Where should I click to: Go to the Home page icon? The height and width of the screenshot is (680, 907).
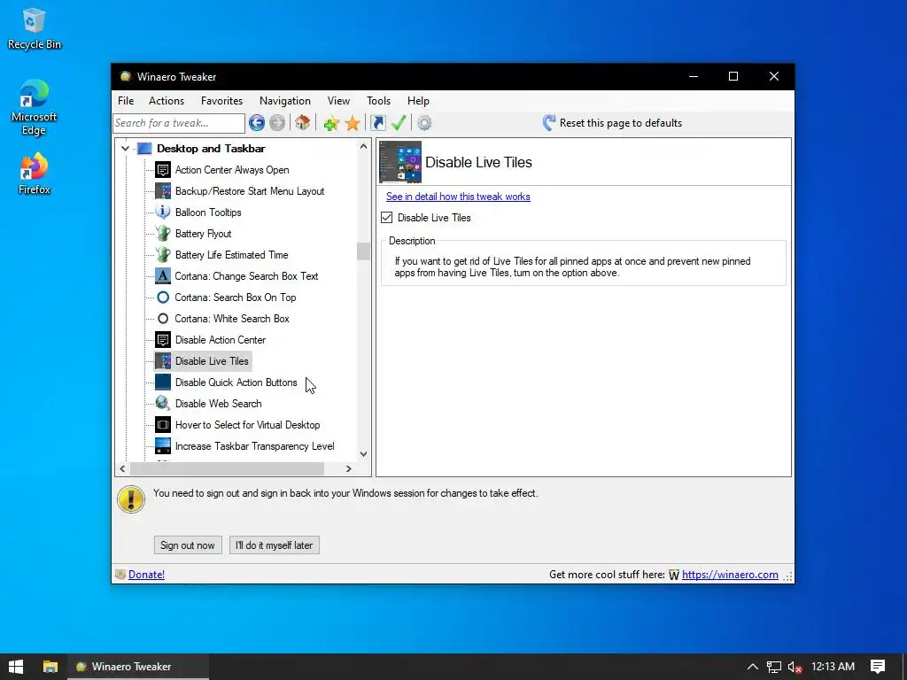click(x=302, y=122)
